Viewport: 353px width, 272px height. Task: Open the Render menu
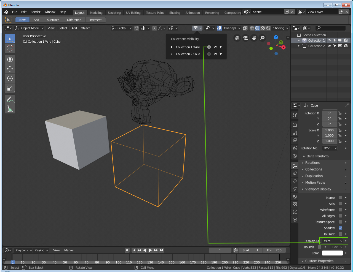click(x=35, y=12)
